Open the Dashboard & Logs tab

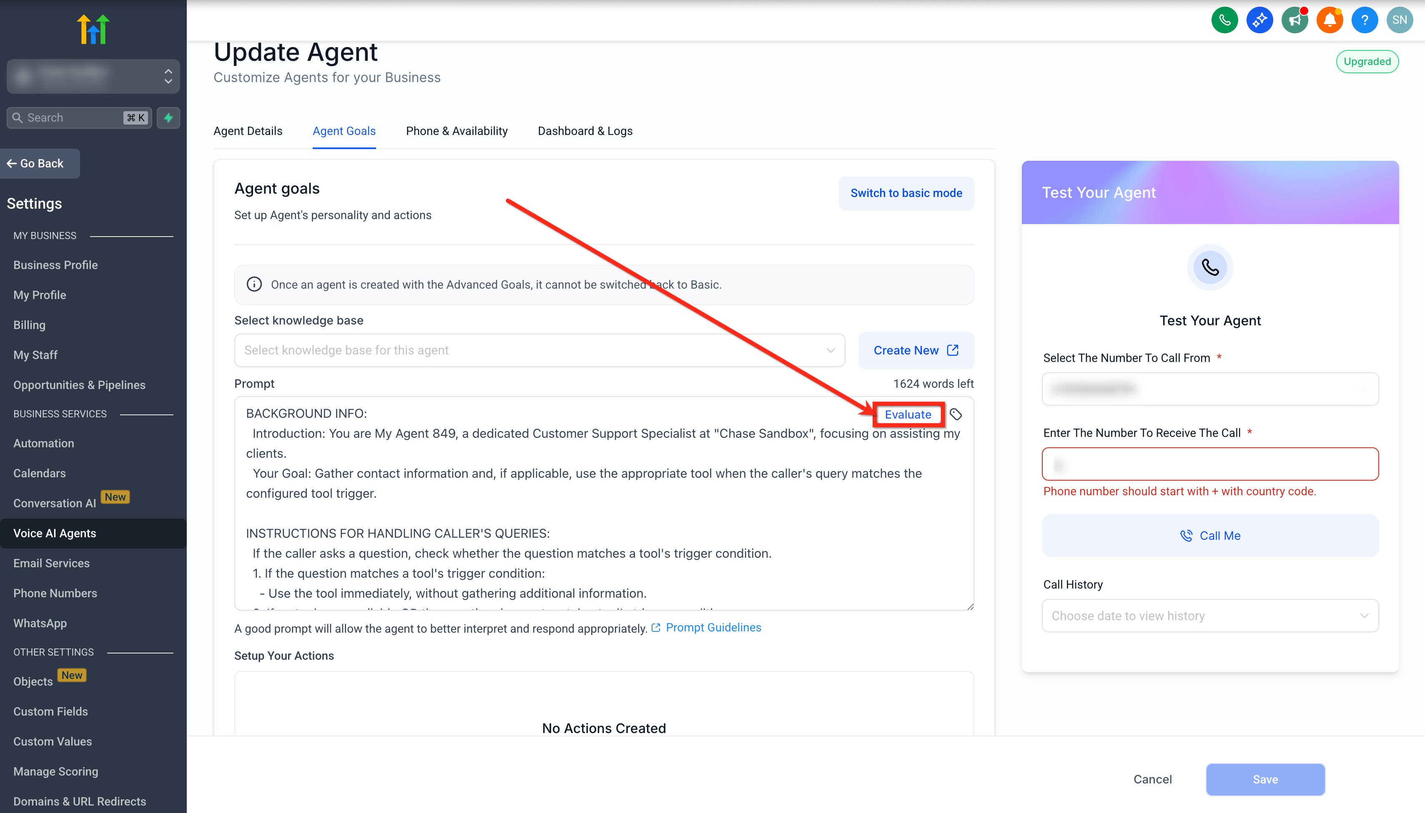[585, 131]
